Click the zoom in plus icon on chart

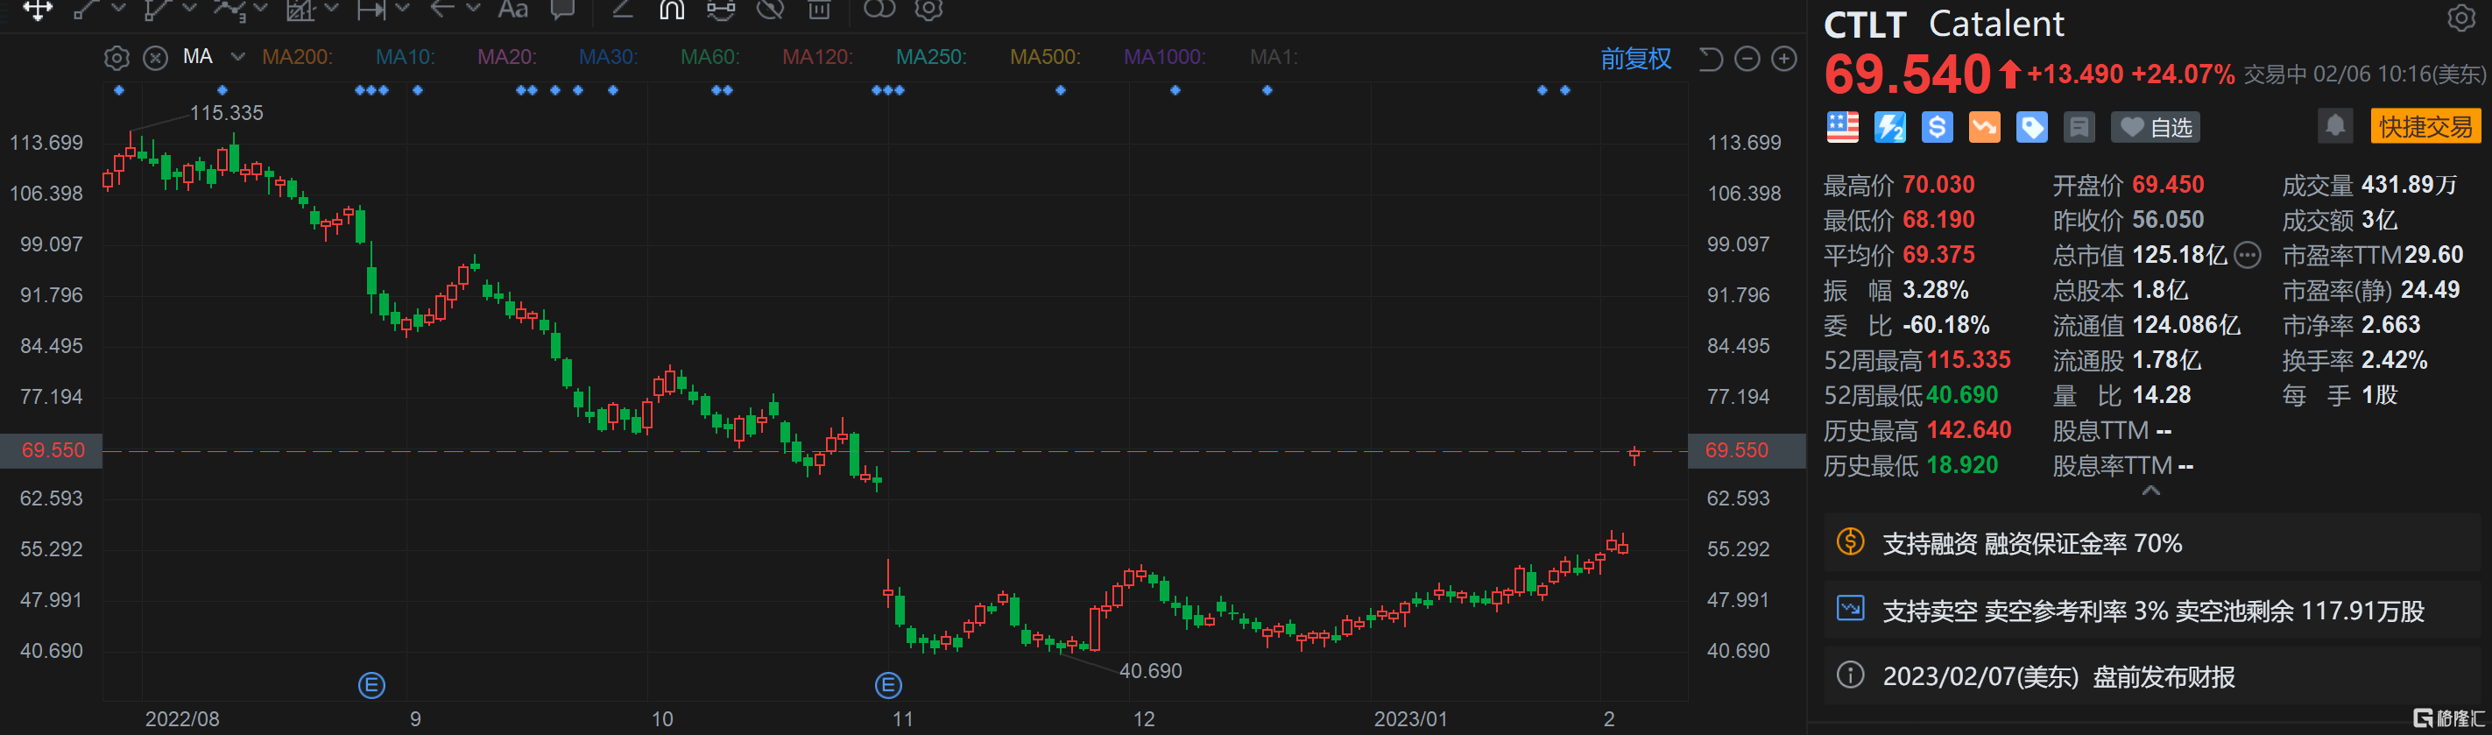click(1784, 59)
